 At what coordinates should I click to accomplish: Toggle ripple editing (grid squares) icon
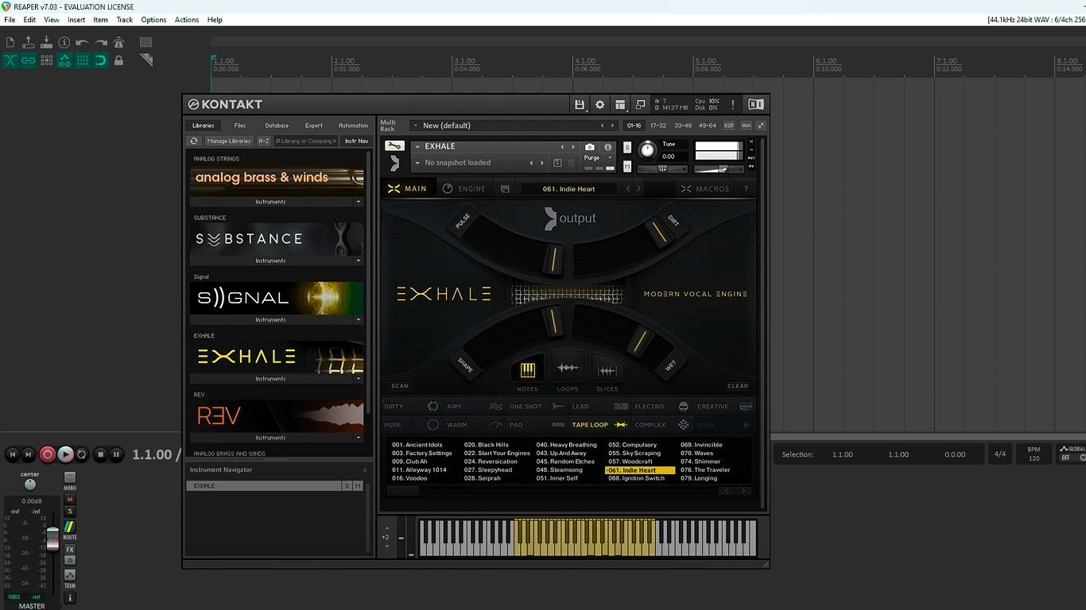coord(47,60)
